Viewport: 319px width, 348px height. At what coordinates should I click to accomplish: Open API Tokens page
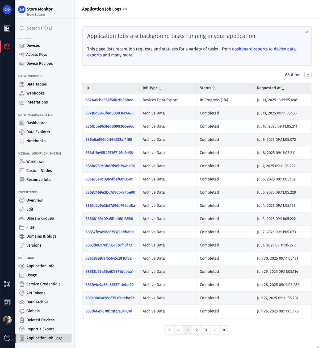point(36,293)
